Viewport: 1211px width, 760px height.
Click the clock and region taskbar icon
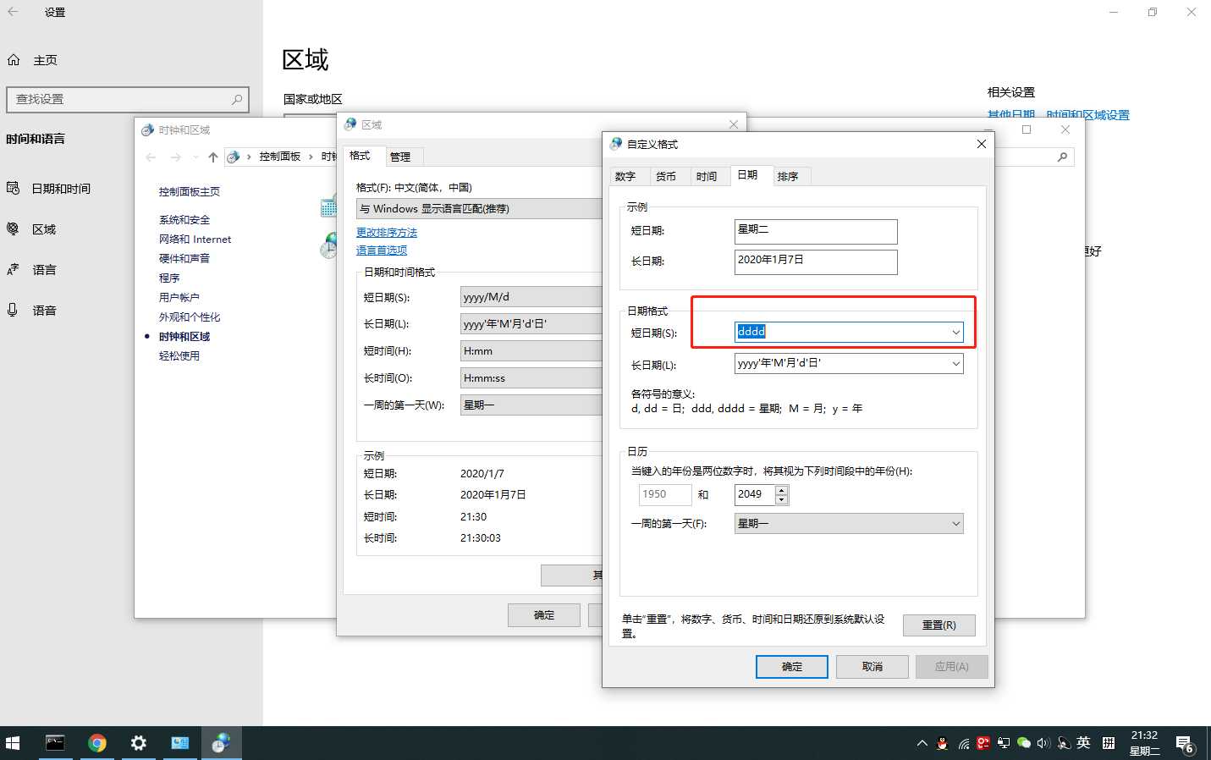click(x=221, y=743)
